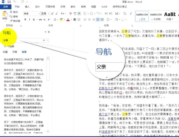Apply the 无间隔 (No Spacing) style
This screenshot has height=137, width=179.
click(156, 16)
